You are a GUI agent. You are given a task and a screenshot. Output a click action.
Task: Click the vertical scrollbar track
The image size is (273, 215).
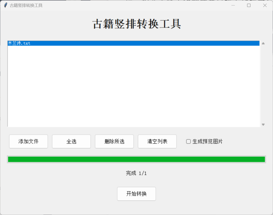coord(263,83)
